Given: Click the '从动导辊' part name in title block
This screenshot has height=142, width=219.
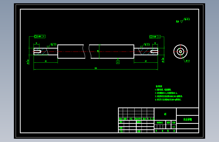Looking at the screenshot, I should coord(187,120).
